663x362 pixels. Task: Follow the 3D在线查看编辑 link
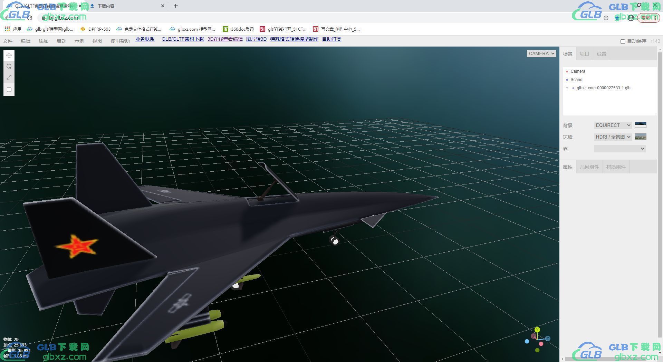(225, 39)
